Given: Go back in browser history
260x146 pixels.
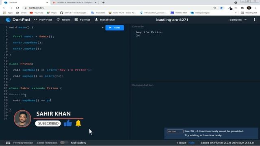Looking at the screenshot, I should (x=4, y=8).
